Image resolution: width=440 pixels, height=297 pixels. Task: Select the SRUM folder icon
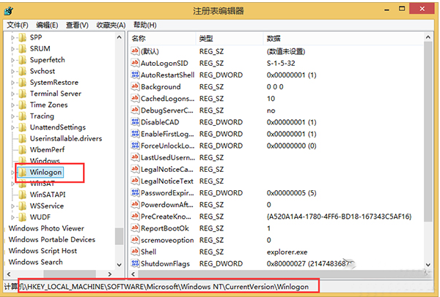point(23,49)
